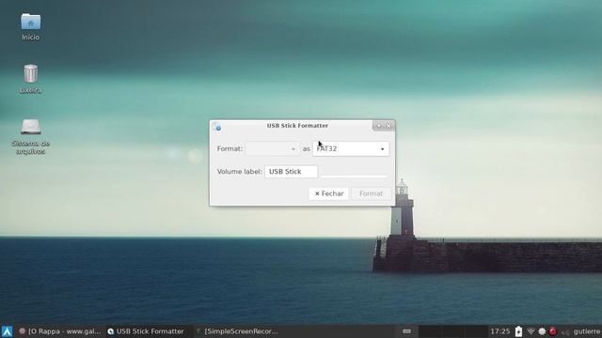Screen dimensions: 602x338
Task: Switch to O Rappa browser taskbar window
Action: coord(60,331)
